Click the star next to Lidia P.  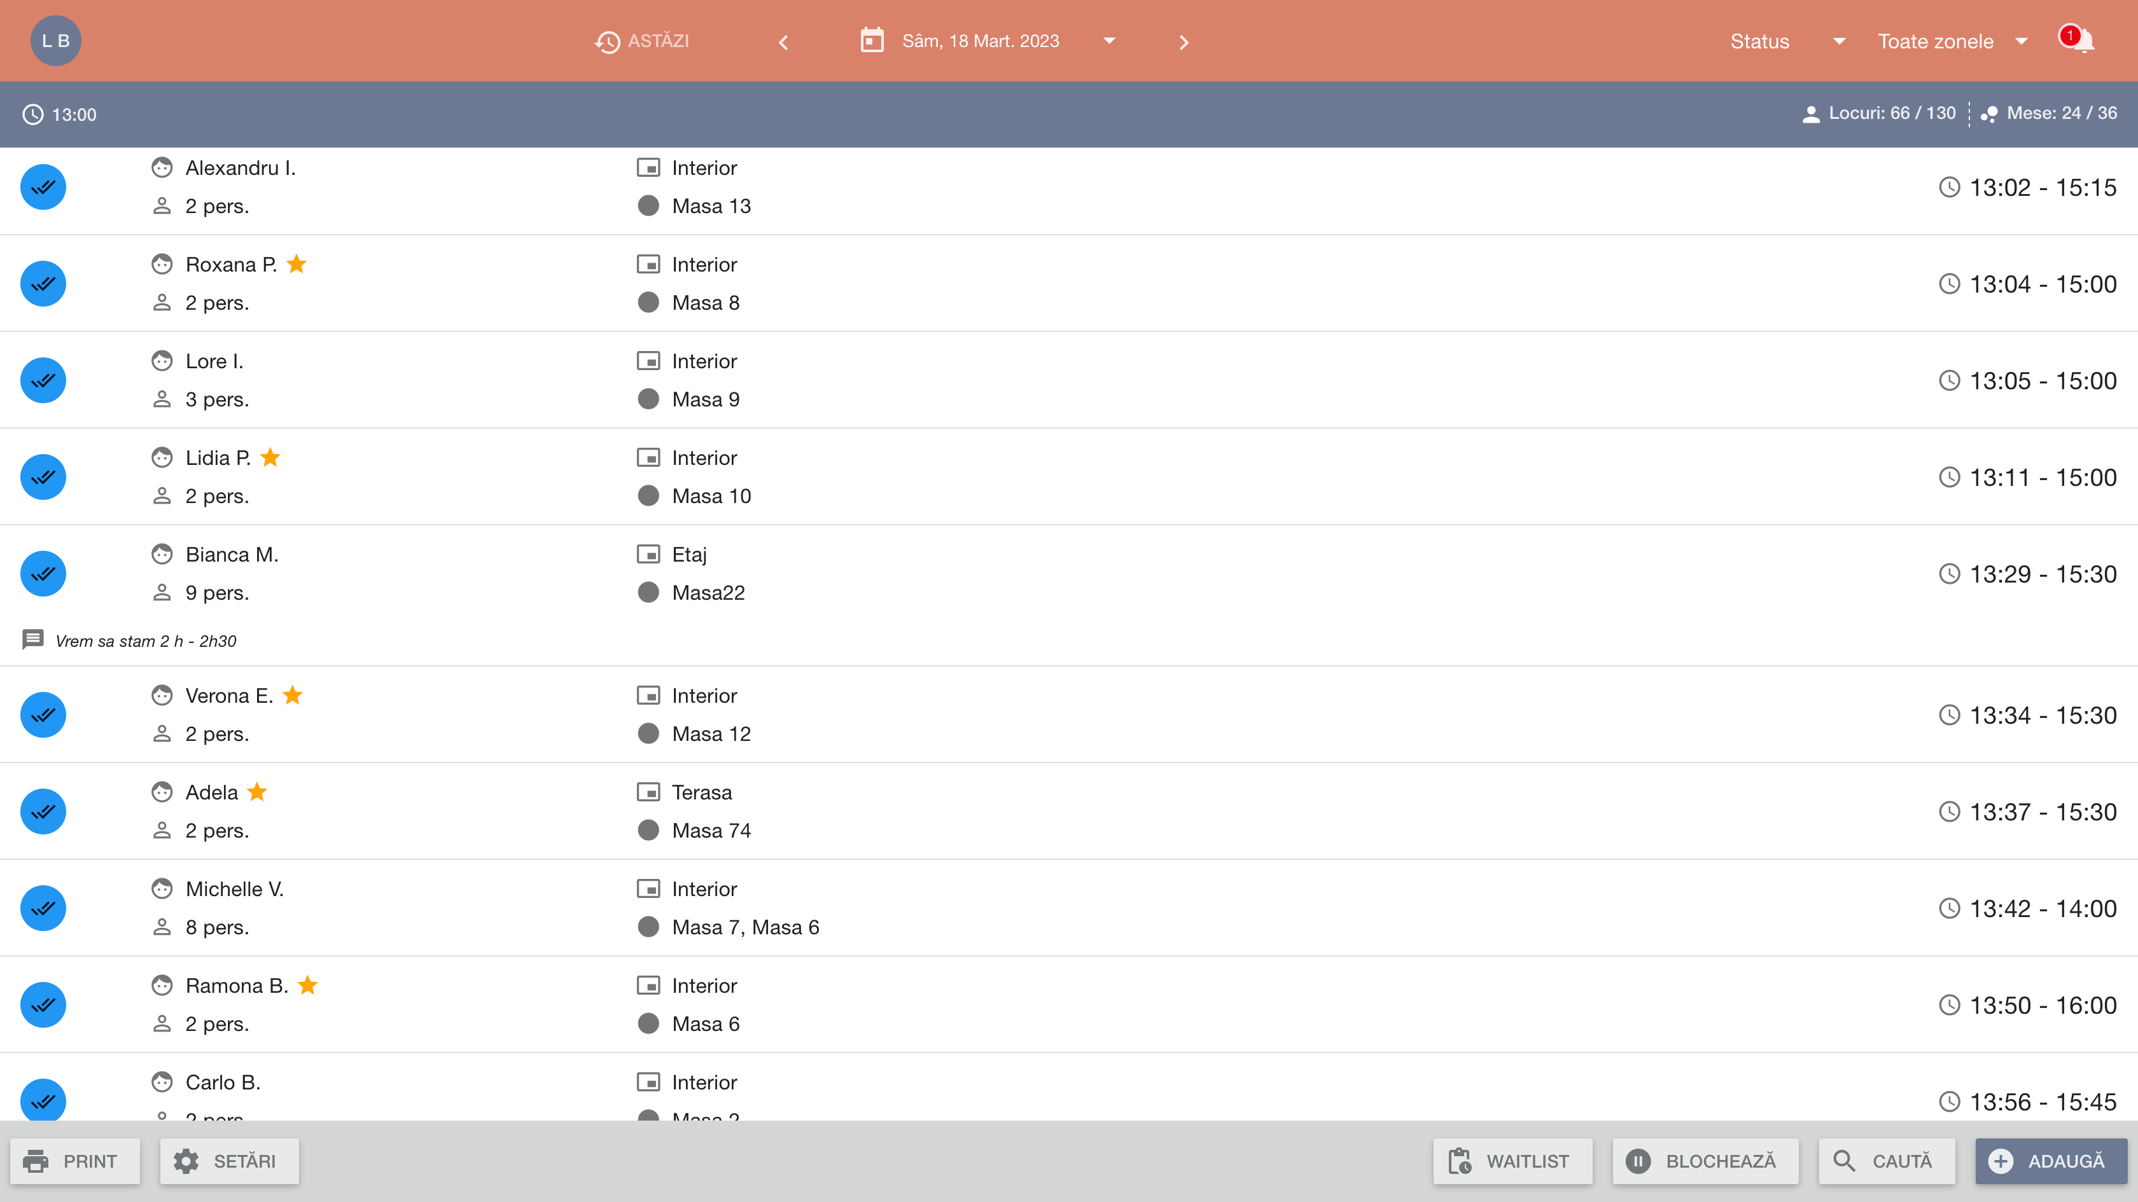pos(270,457)
